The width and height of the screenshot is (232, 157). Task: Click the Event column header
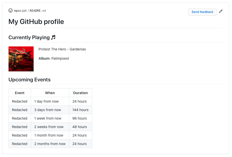(x=20, y=93)
